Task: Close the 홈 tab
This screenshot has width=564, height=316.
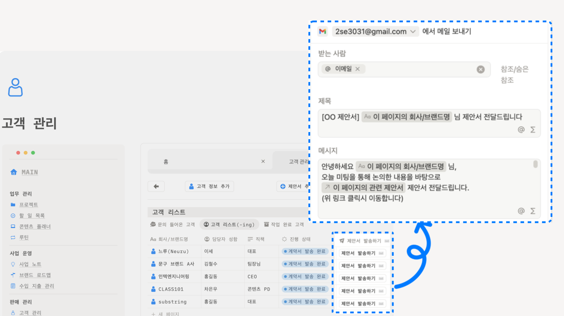Action: (263, 162)
